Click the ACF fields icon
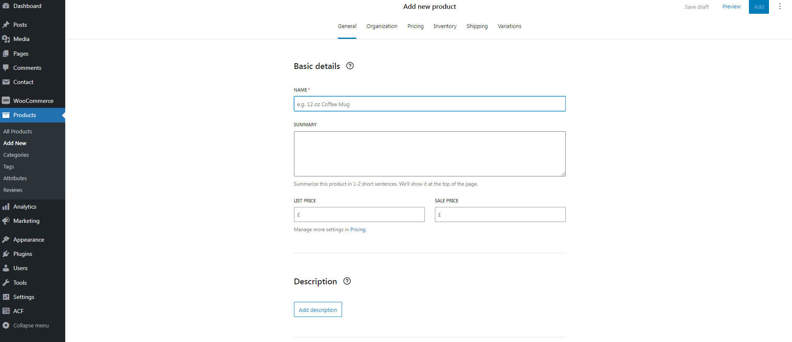This screenshot has width=792, height=342. (x=6, y=311)
